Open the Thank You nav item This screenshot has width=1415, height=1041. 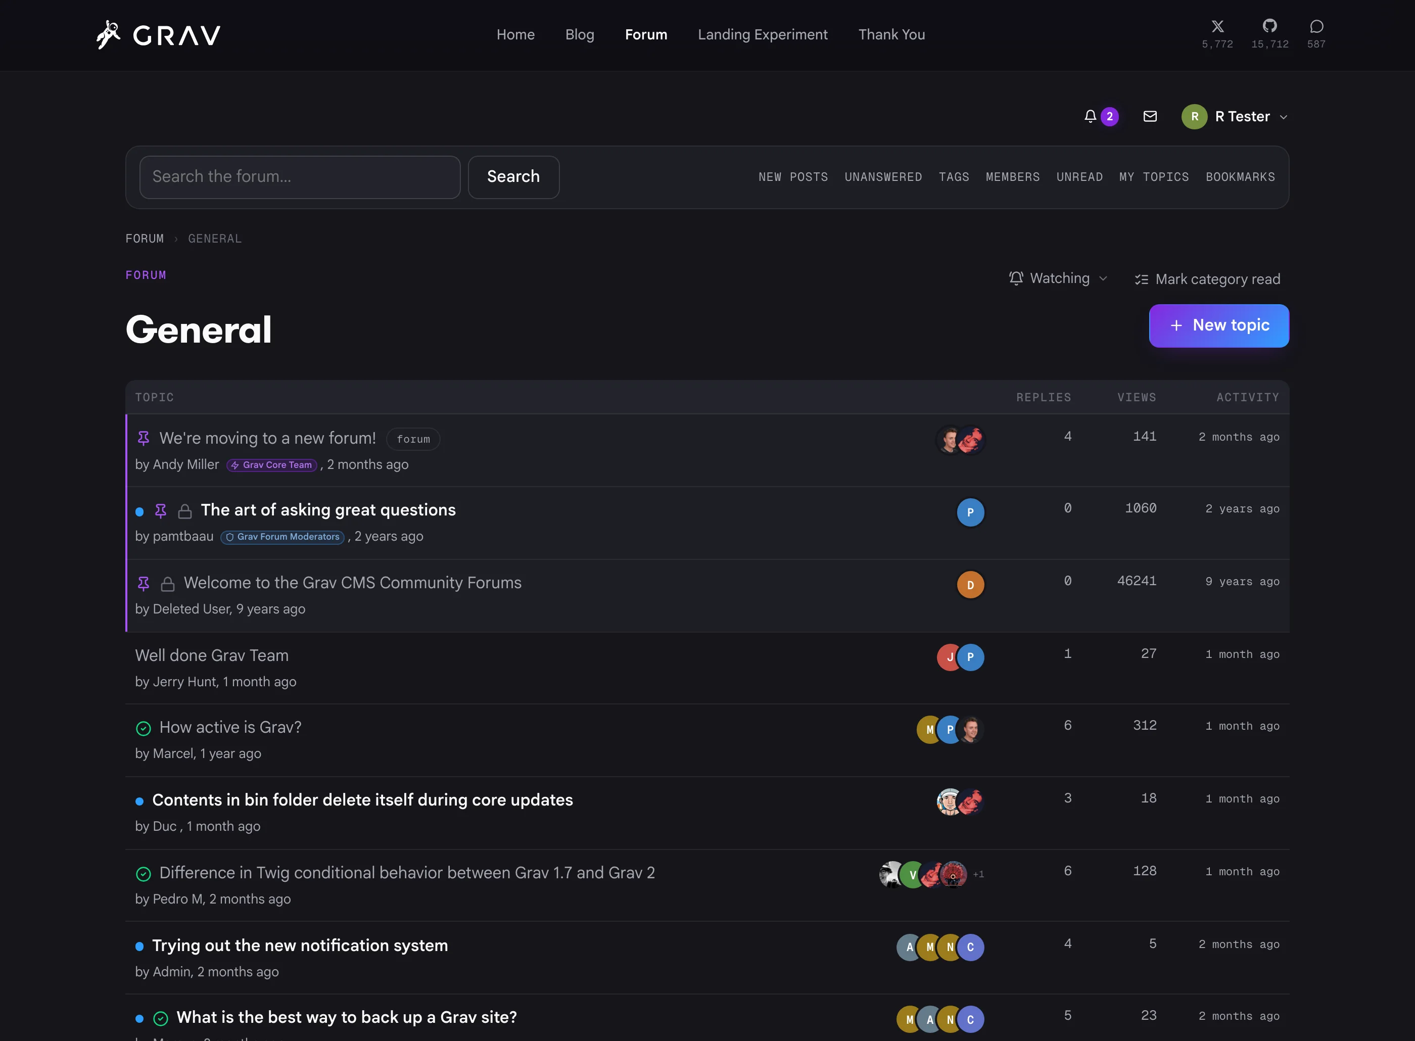point(891,35)
